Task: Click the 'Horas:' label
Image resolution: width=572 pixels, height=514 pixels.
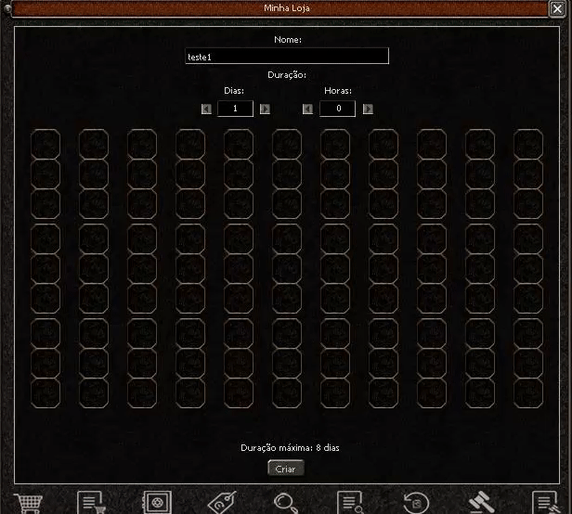Action: coord(338,90)
